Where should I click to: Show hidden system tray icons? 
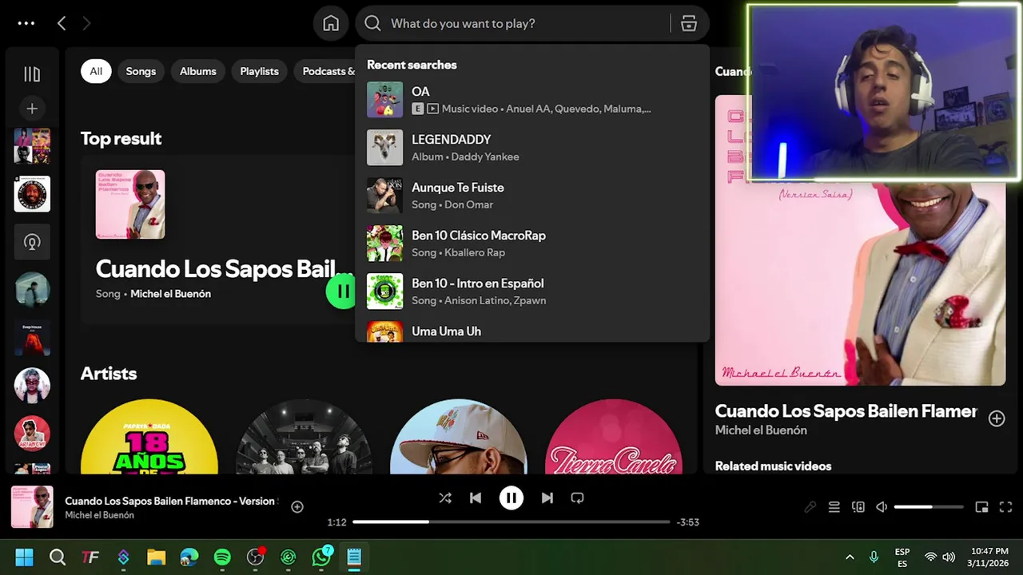tap(850, 557)
